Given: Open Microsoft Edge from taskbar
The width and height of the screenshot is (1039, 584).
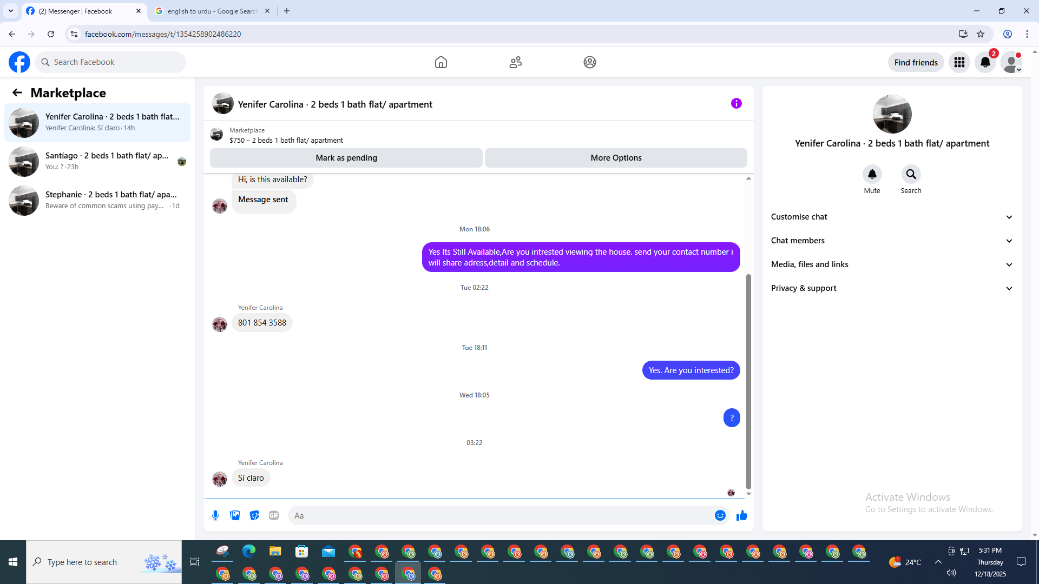Looking at the screenshot, I should tap(249, 552).
